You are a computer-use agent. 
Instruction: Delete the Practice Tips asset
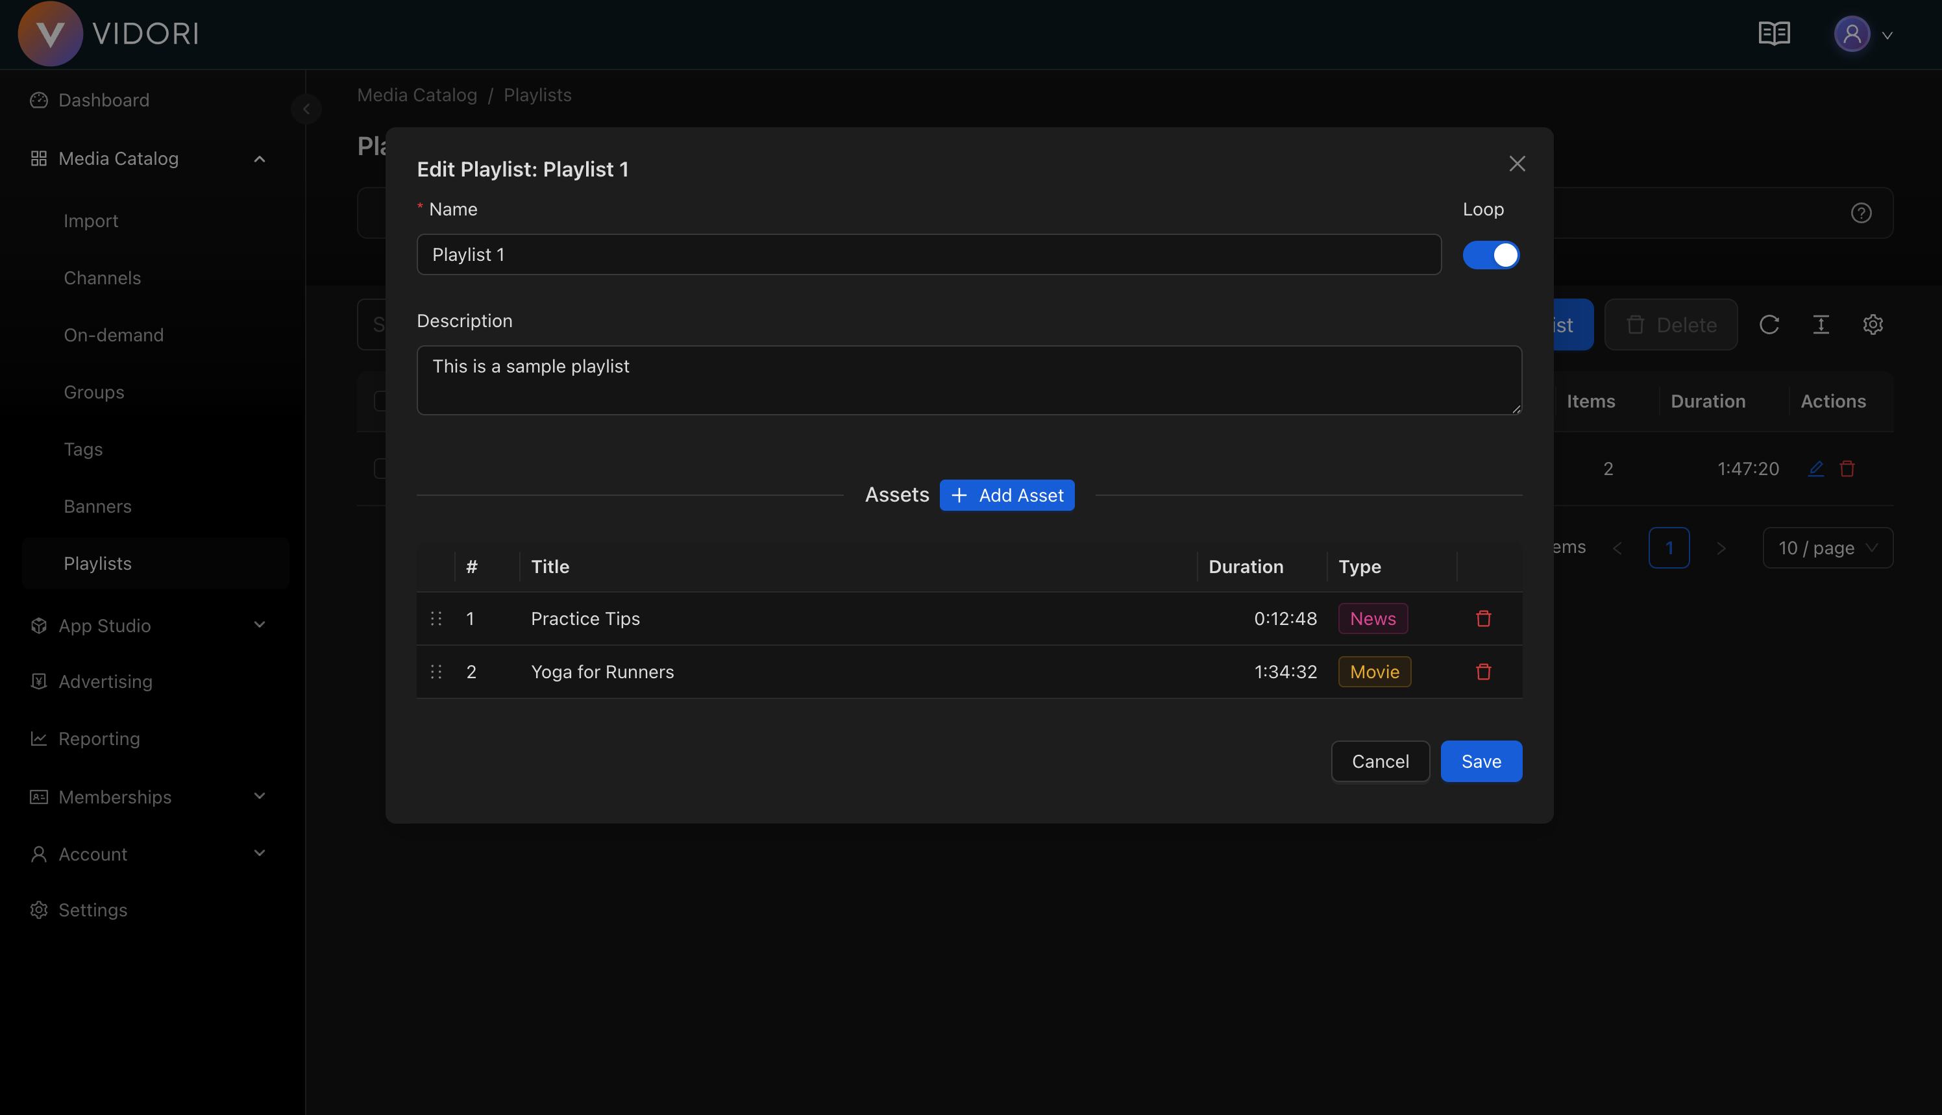click(x=1483, y=618)
